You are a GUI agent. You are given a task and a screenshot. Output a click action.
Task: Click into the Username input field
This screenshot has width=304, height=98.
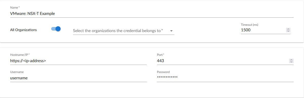tap(78, 78)
